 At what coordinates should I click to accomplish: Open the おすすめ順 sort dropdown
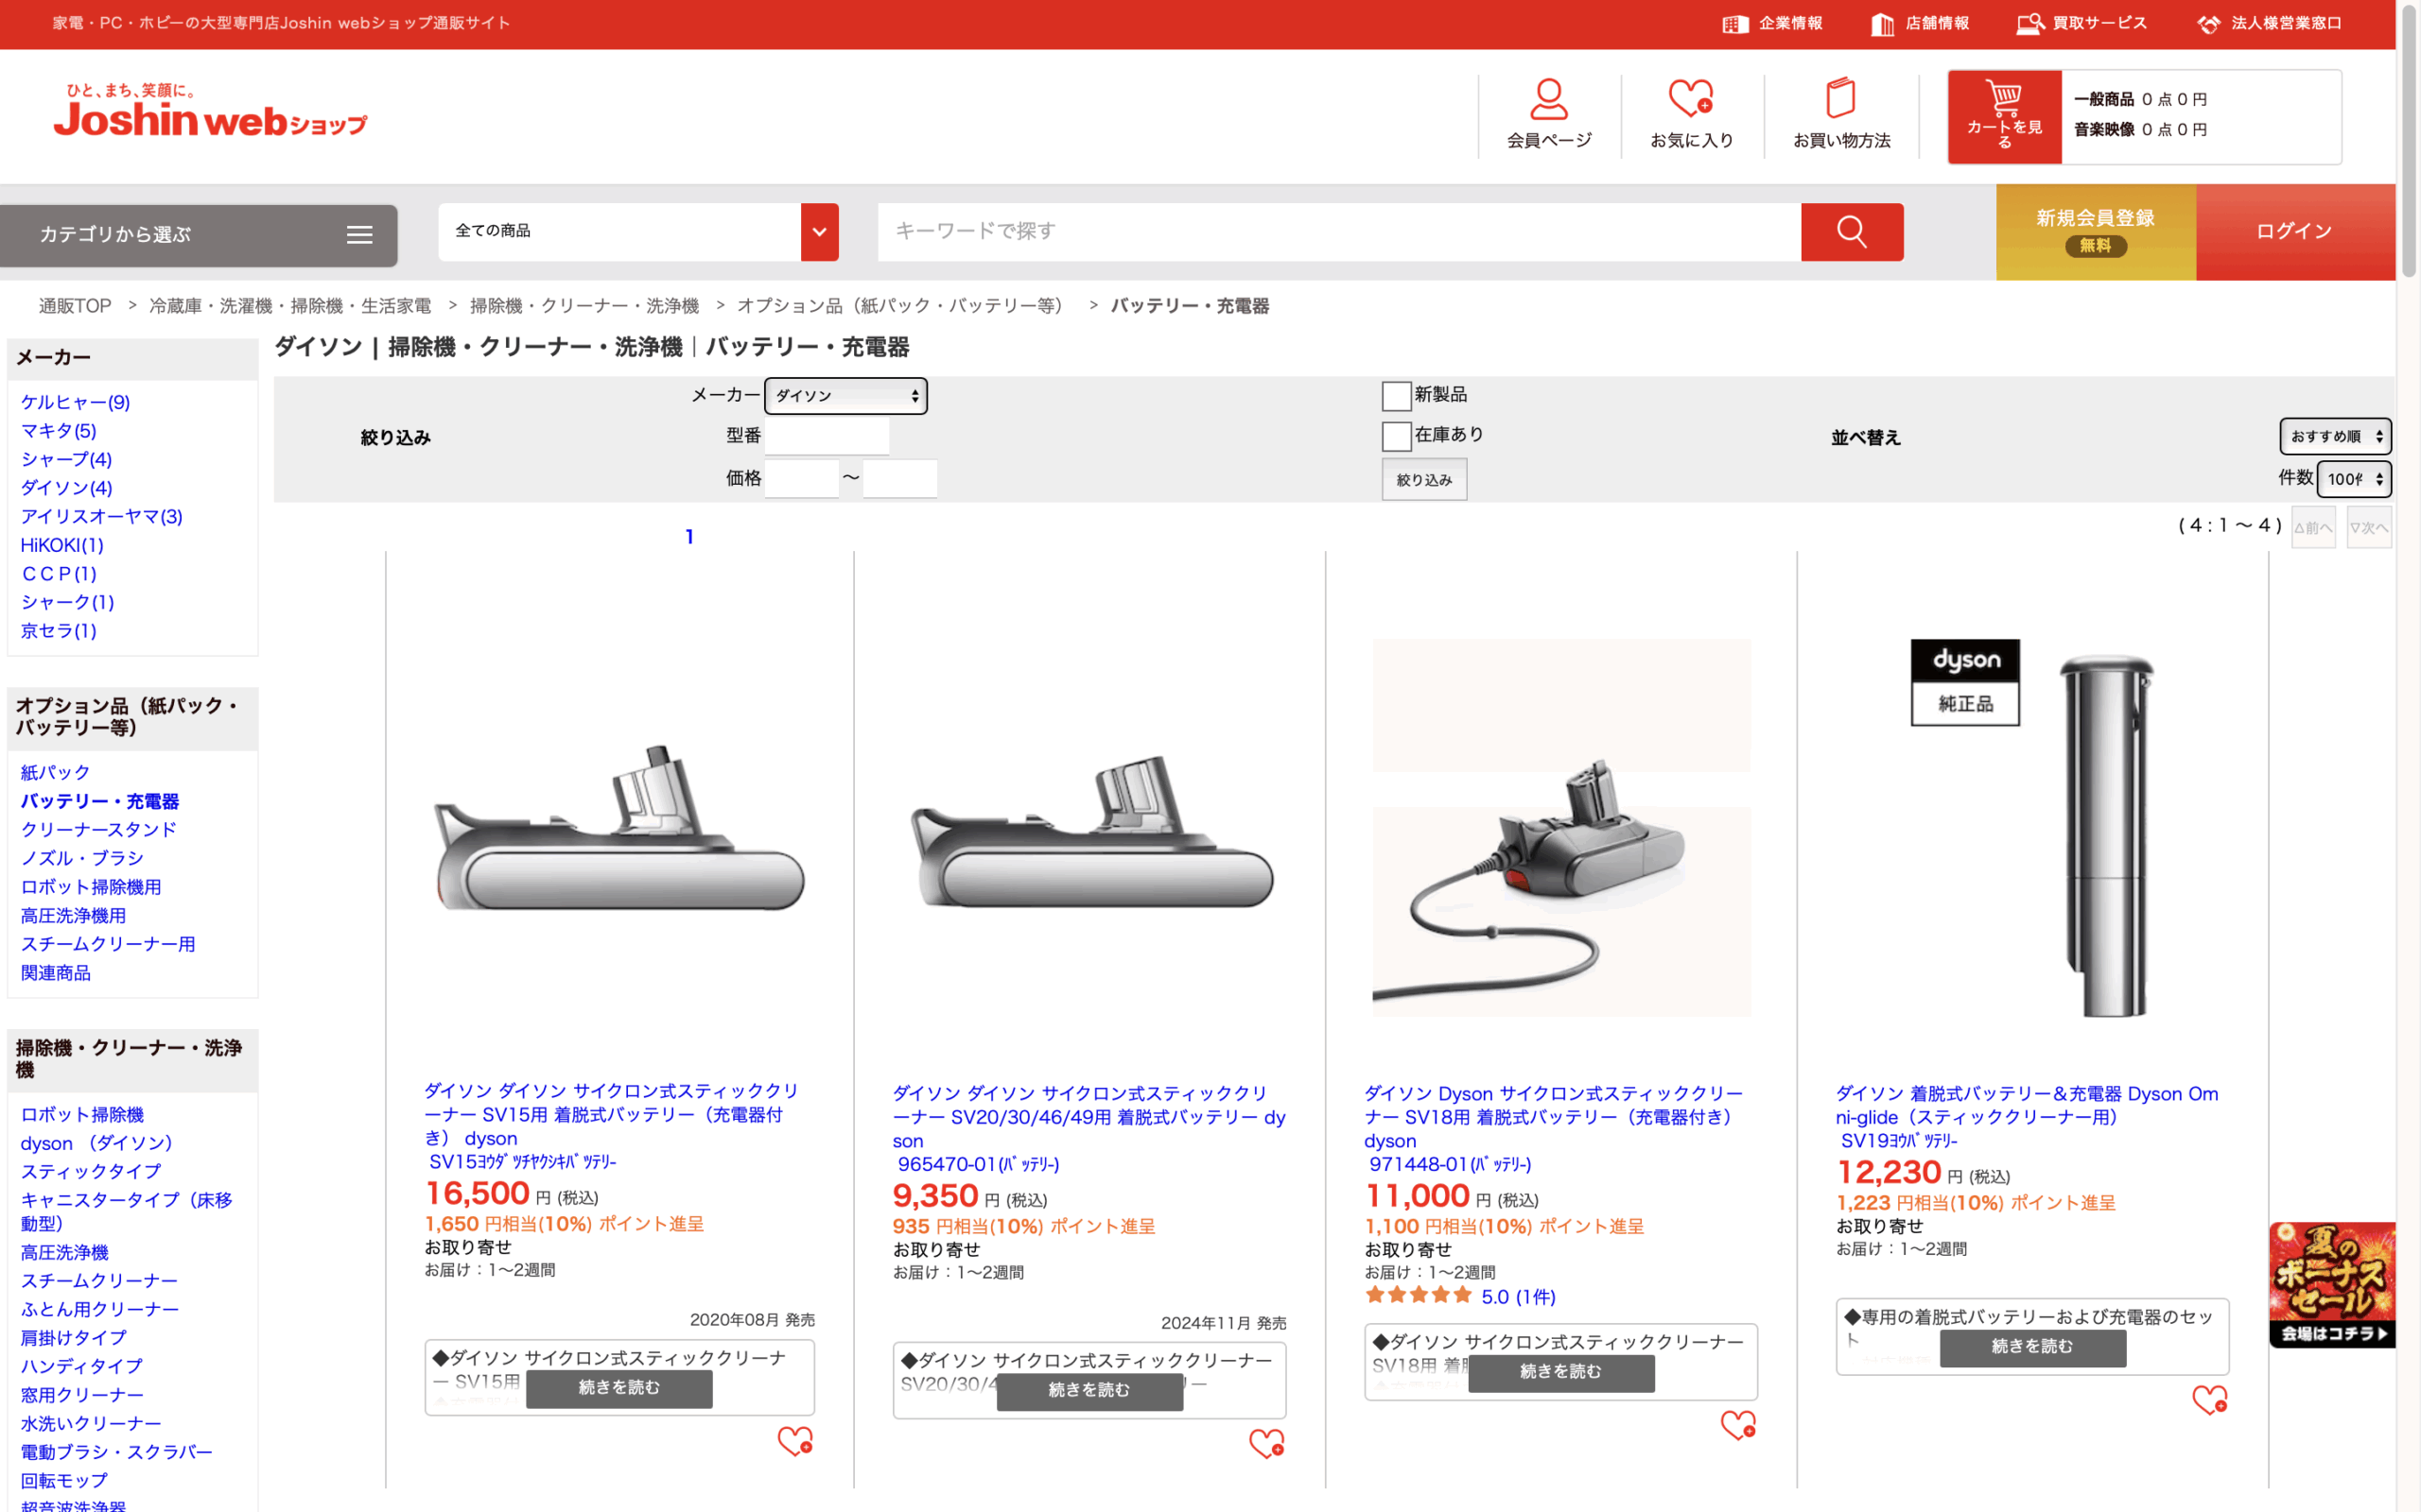tap(2335, 436)
